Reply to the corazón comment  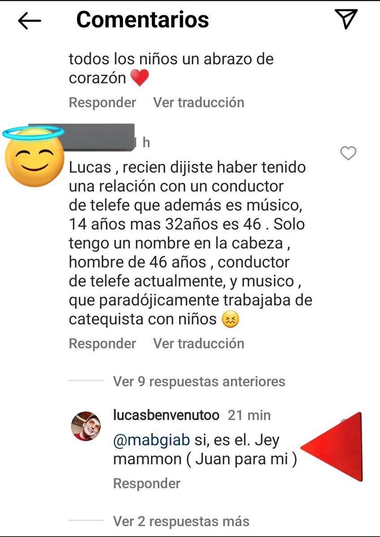102,102
